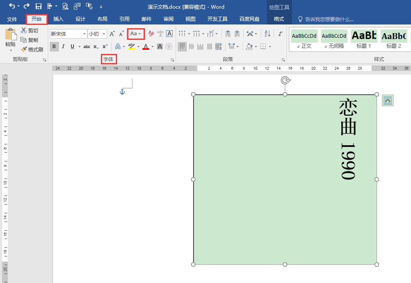Toggle Bold formatting
Viewport: 411px width, 283px height.
[x=54, y=46]
